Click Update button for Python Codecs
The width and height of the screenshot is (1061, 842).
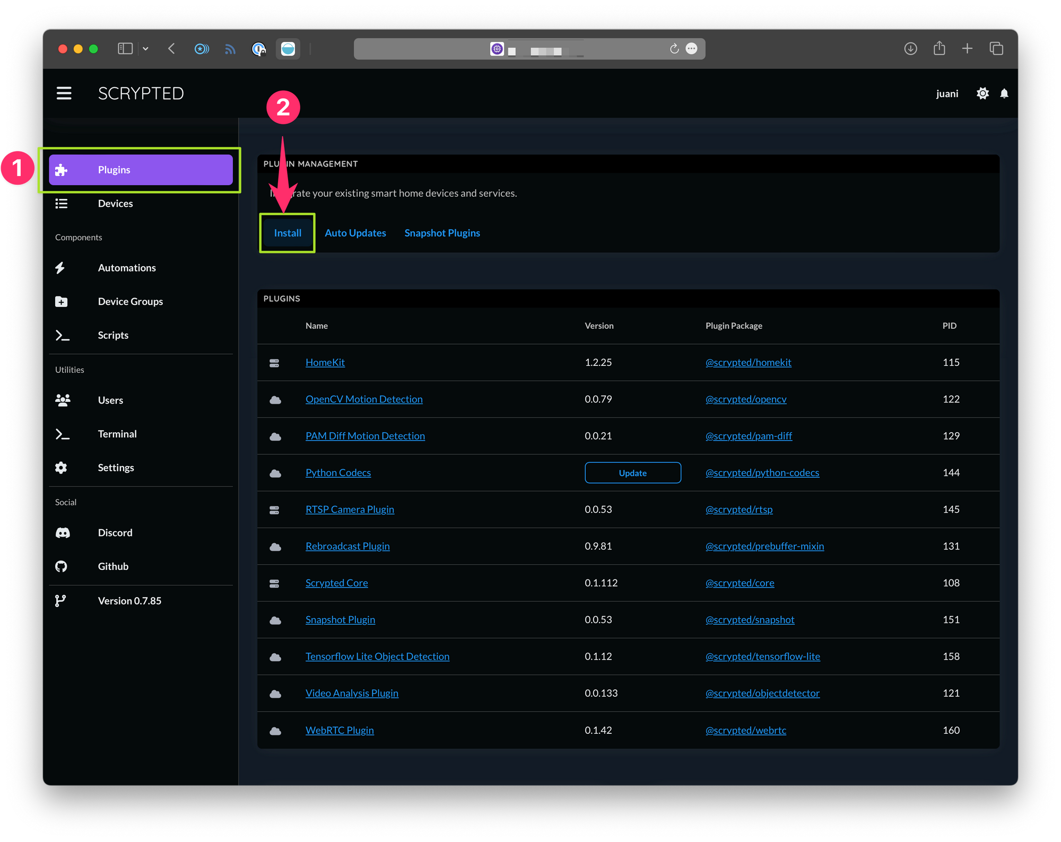click(632, 473)
